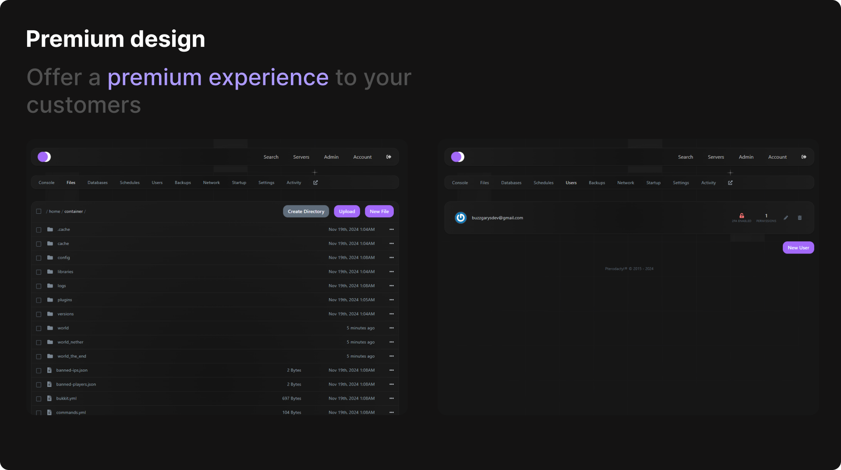Click the Create Directory button
The width and height of the screenshot is (841, 470).
point(306,212)
